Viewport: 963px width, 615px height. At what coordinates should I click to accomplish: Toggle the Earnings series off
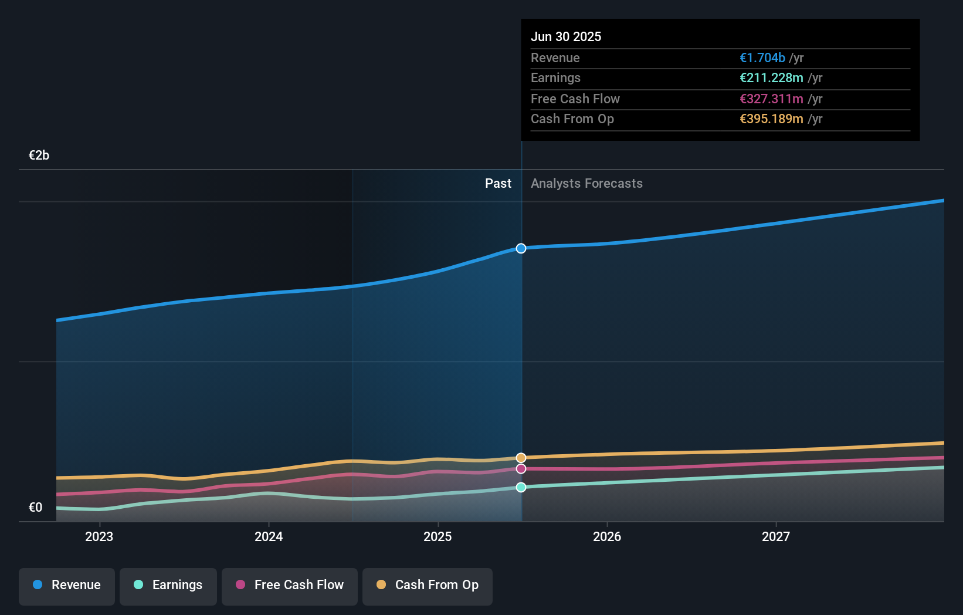click(x=168, y=585)
